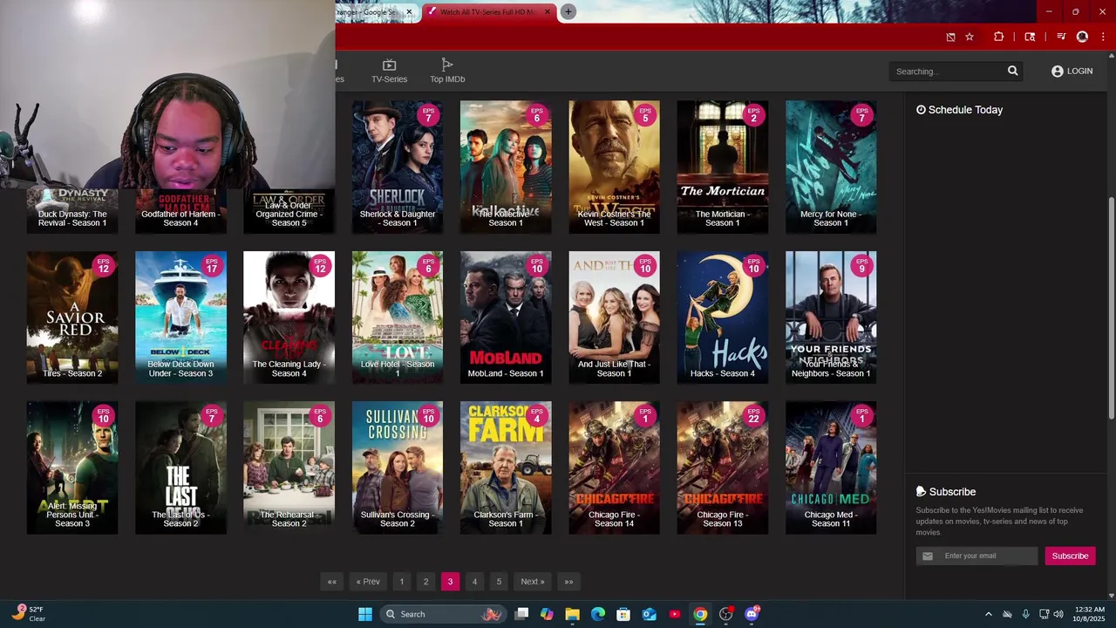Open Hacks Season 4 poster
Screen dimensions: 1116x628
723,317
